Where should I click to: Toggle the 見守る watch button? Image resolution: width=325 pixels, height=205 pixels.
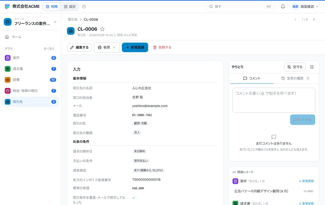[x=295, y=67]
